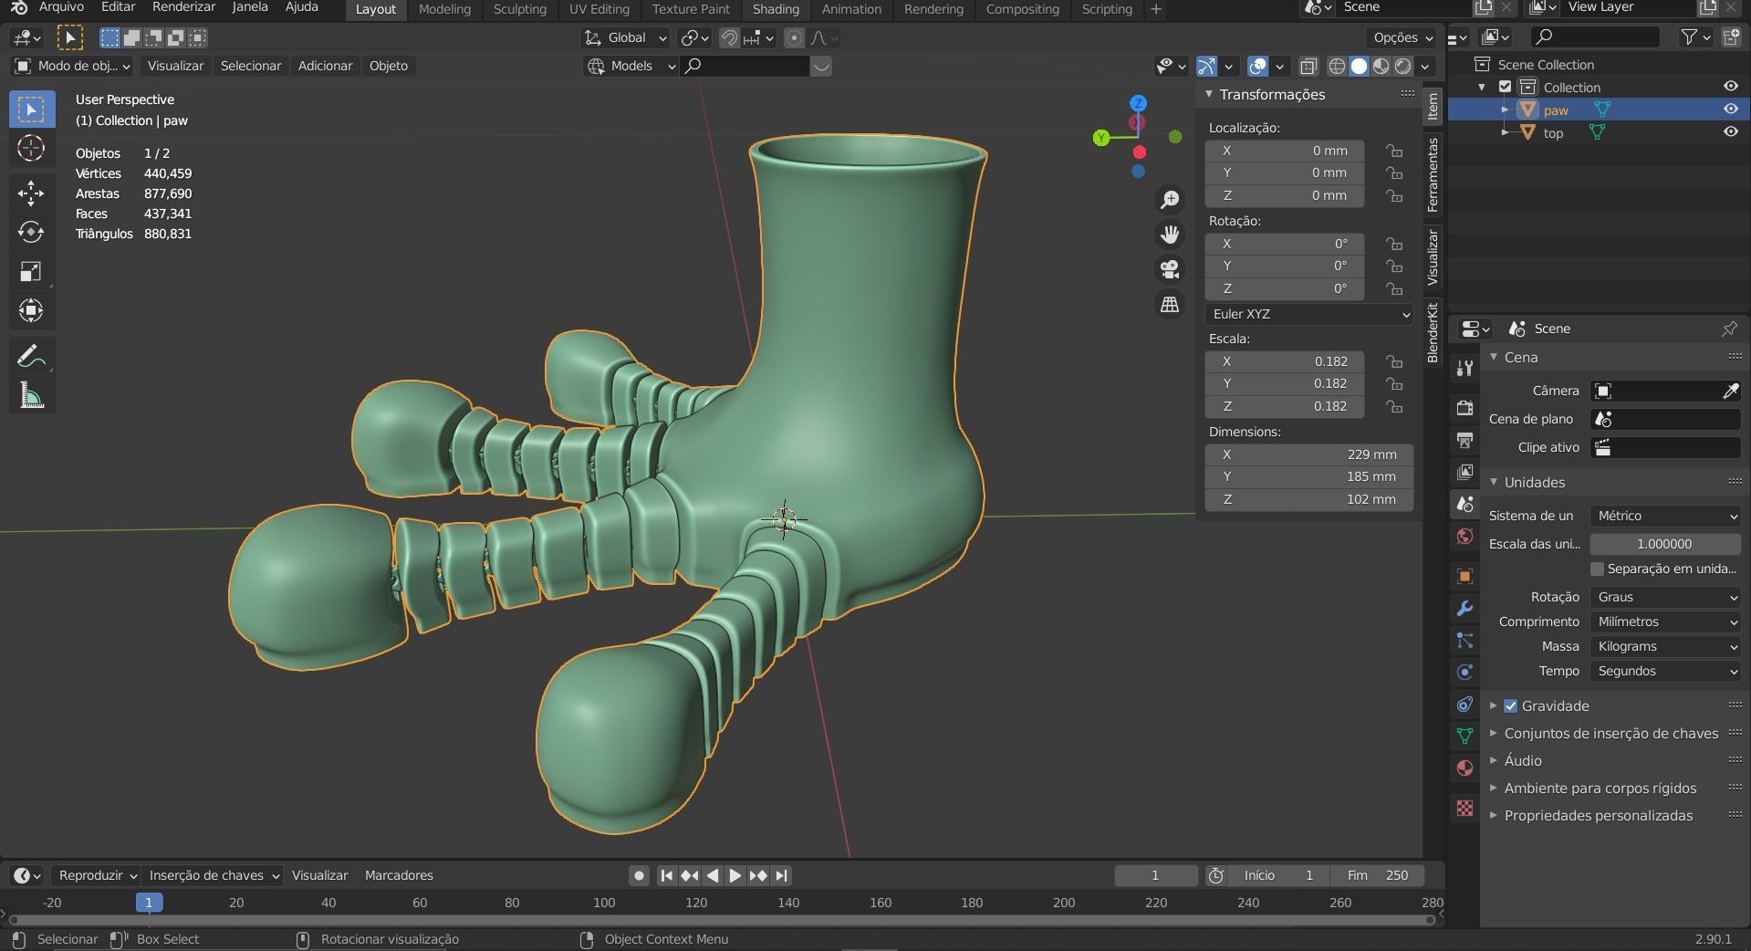Switch to rendered shading mode

[1403, 66]
